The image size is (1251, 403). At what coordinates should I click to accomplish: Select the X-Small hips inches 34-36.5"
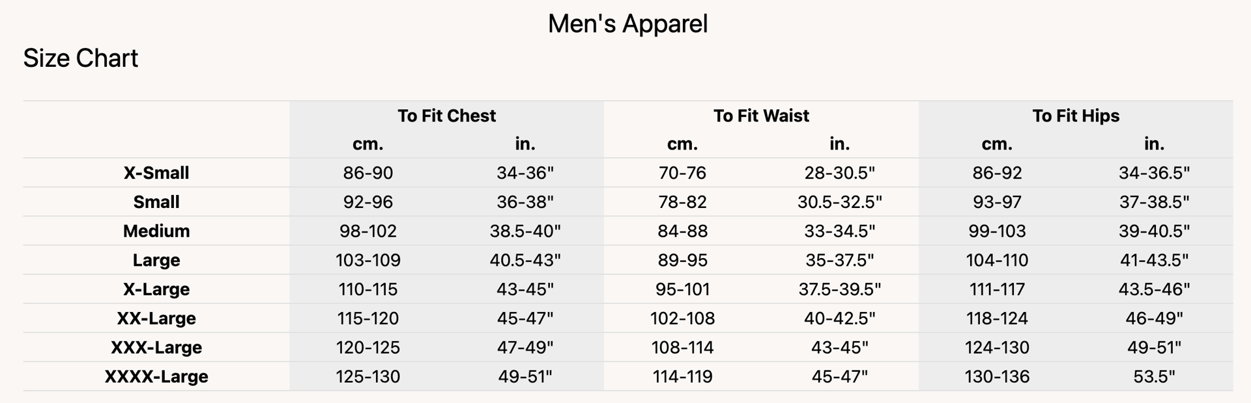pos(1154,173)
